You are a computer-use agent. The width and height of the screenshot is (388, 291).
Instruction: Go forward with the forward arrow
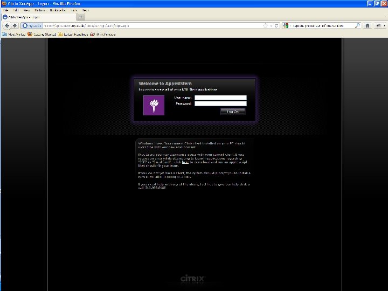click(15, 25)
